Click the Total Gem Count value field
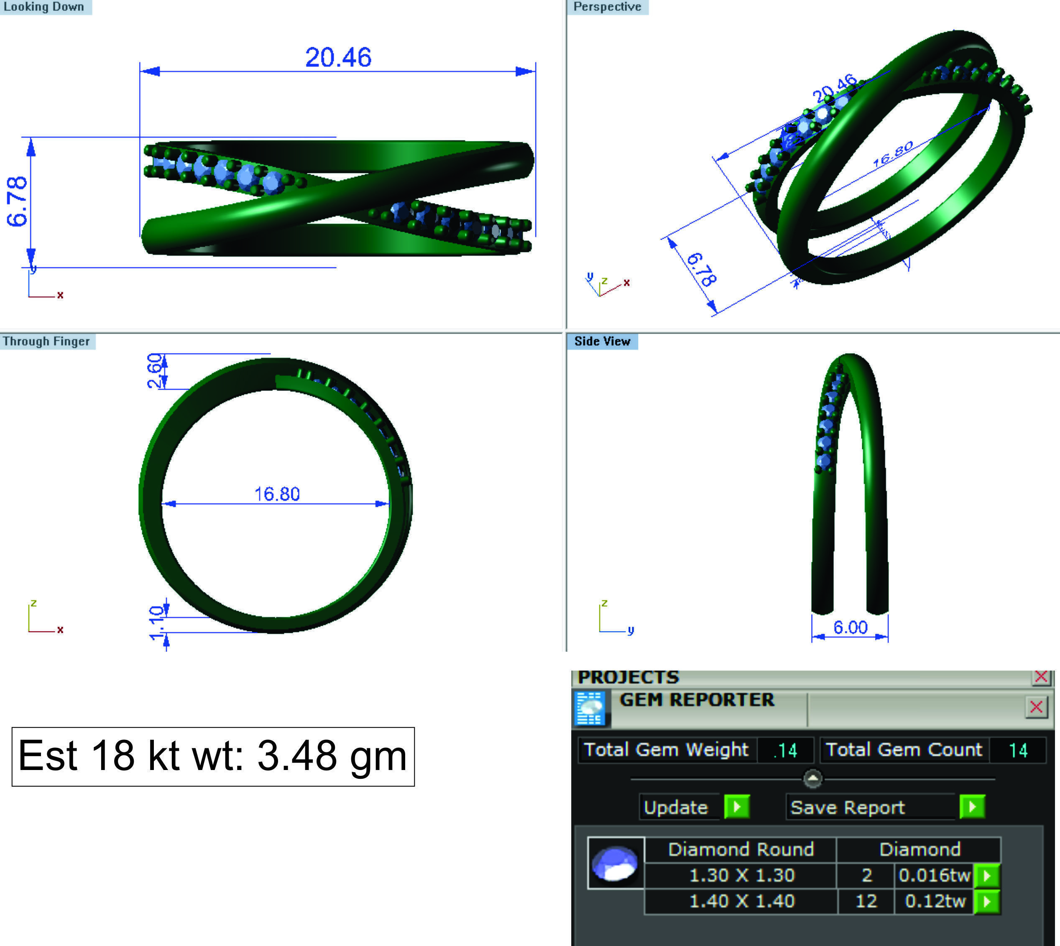The height and width of the screenshot is (946, 1060). (1017, 750)
